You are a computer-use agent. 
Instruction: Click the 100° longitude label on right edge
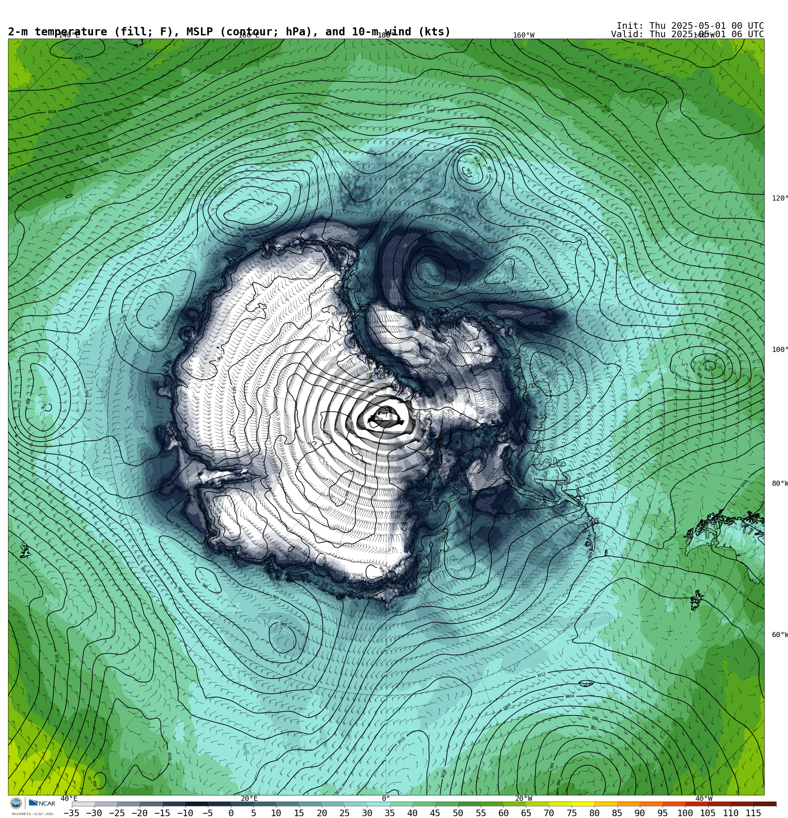(x=779, y=350)
